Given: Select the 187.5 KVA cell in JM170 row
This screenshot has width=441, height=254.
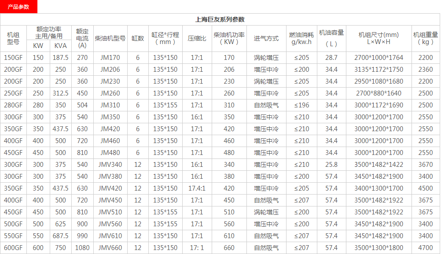Looking at the screenshot, I should (60, 58).
